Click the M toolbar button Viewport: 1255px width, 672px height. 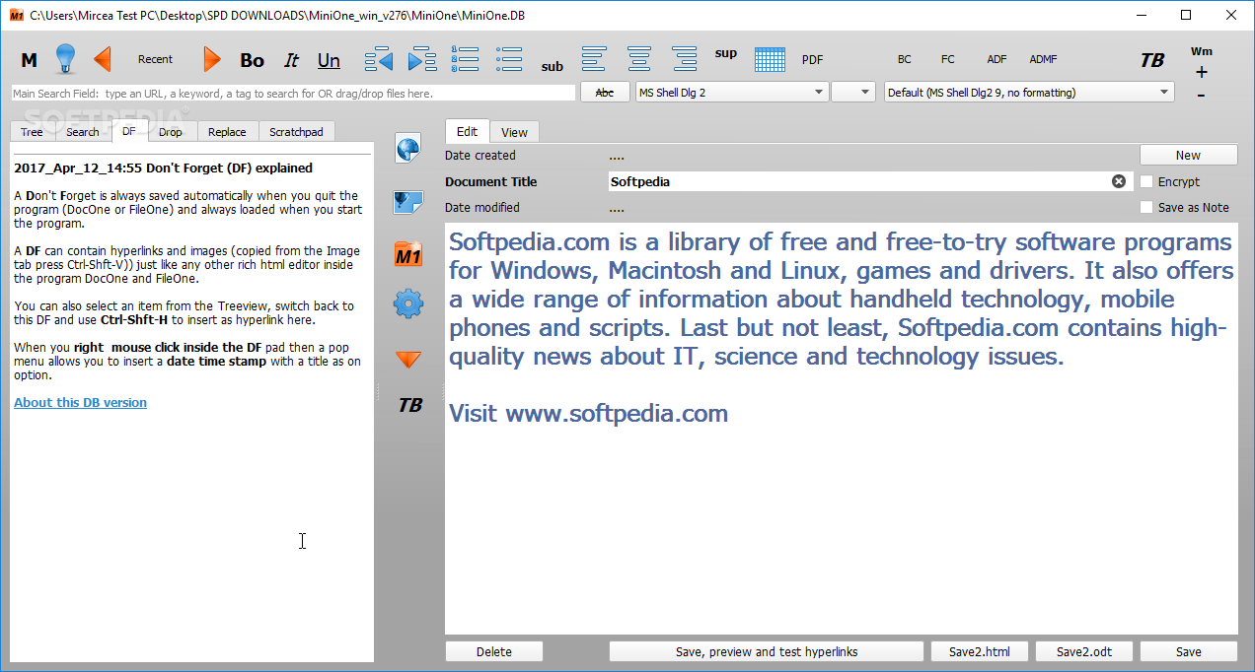pyautogui.click(x=30, y=60)
